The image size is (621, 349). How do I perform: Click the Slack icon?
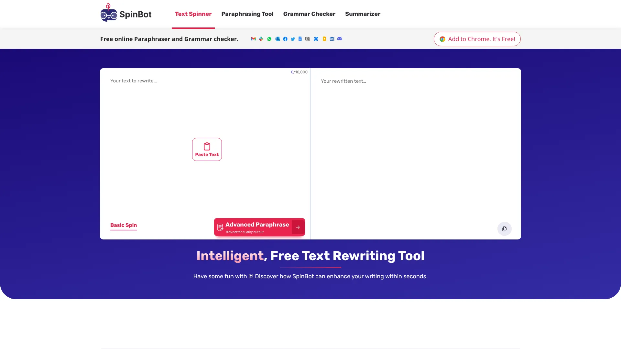261,39
